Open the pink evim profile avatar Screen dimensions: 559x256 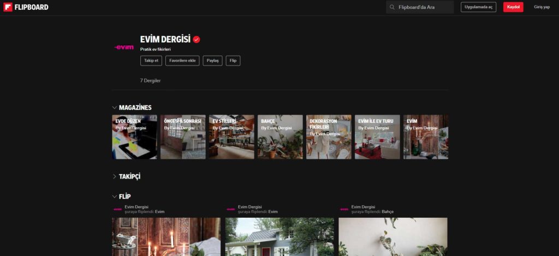pos(124,47)
